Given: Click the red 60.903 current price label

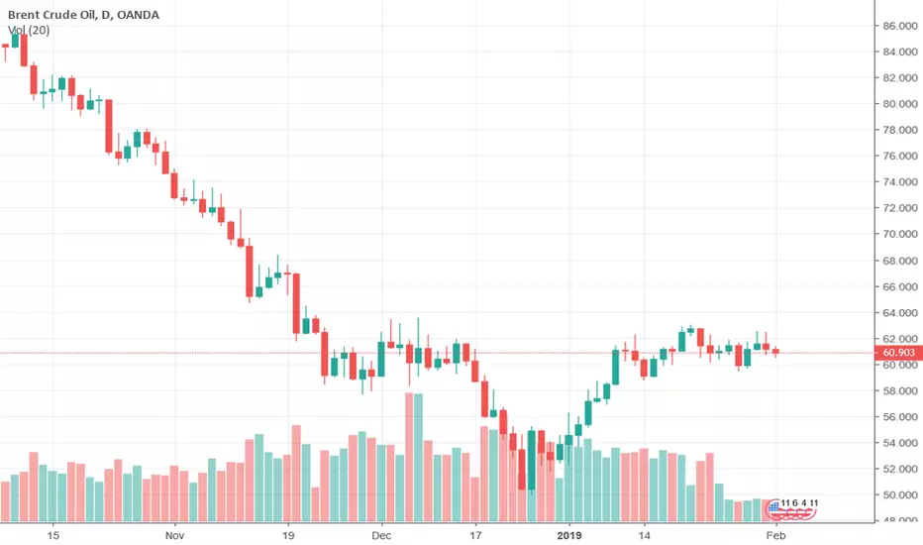Looking at the screenshot, I should 898,353.
